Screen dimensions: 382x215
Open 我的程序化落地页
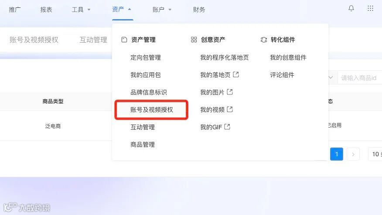coord(225,57)
